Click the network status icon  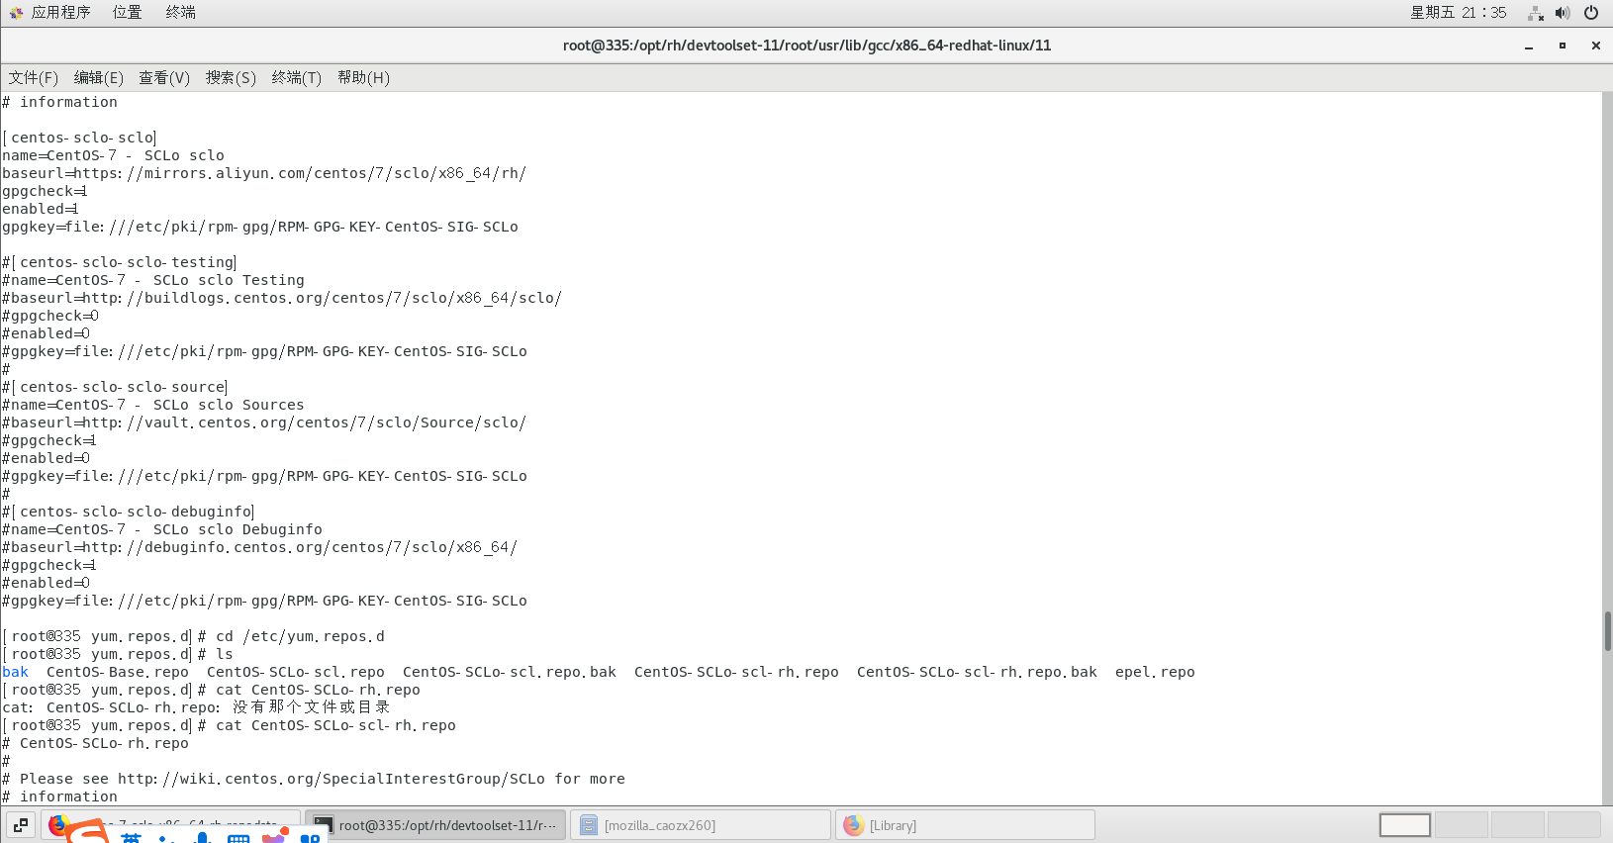(x=1536, y=13)
